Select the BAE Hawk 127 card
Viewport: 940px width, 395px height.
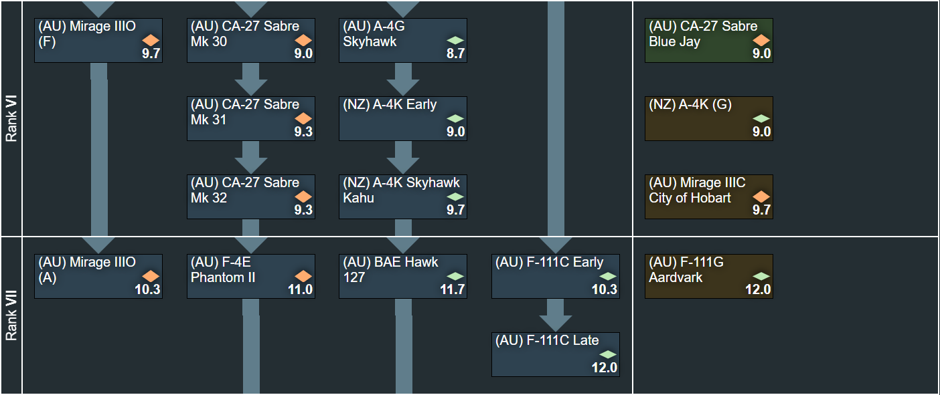click(x=403, y=276)
